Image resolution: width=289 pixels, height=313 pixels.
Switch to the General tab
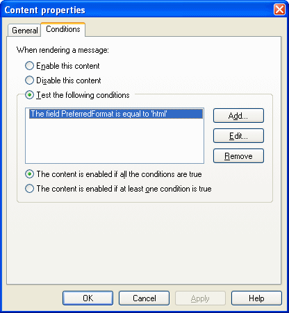(24, 31)
